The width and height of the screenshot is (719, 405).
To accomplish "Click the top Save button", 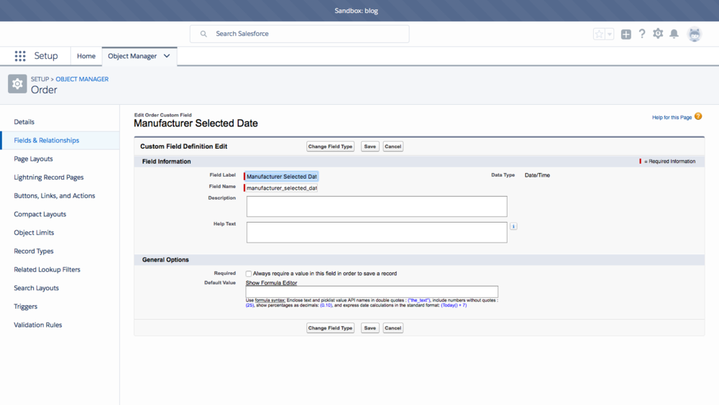I will click(370, 146).
